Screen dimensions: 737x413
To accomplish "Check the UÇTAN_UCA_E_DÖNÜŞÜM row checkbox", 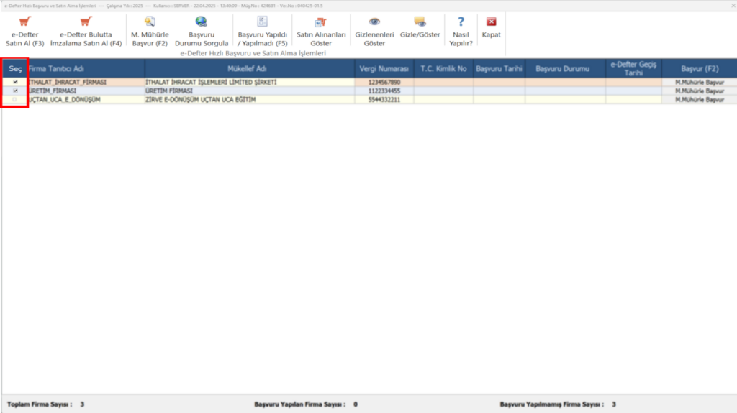I will [15, 100].
